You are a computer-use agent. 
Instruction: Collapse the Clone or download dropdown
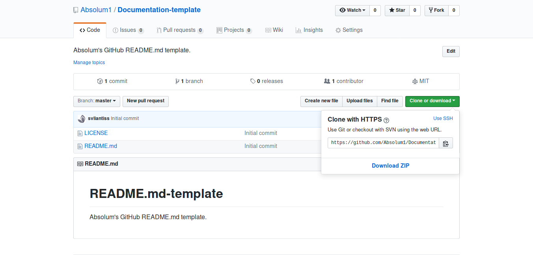click(432, 101)
